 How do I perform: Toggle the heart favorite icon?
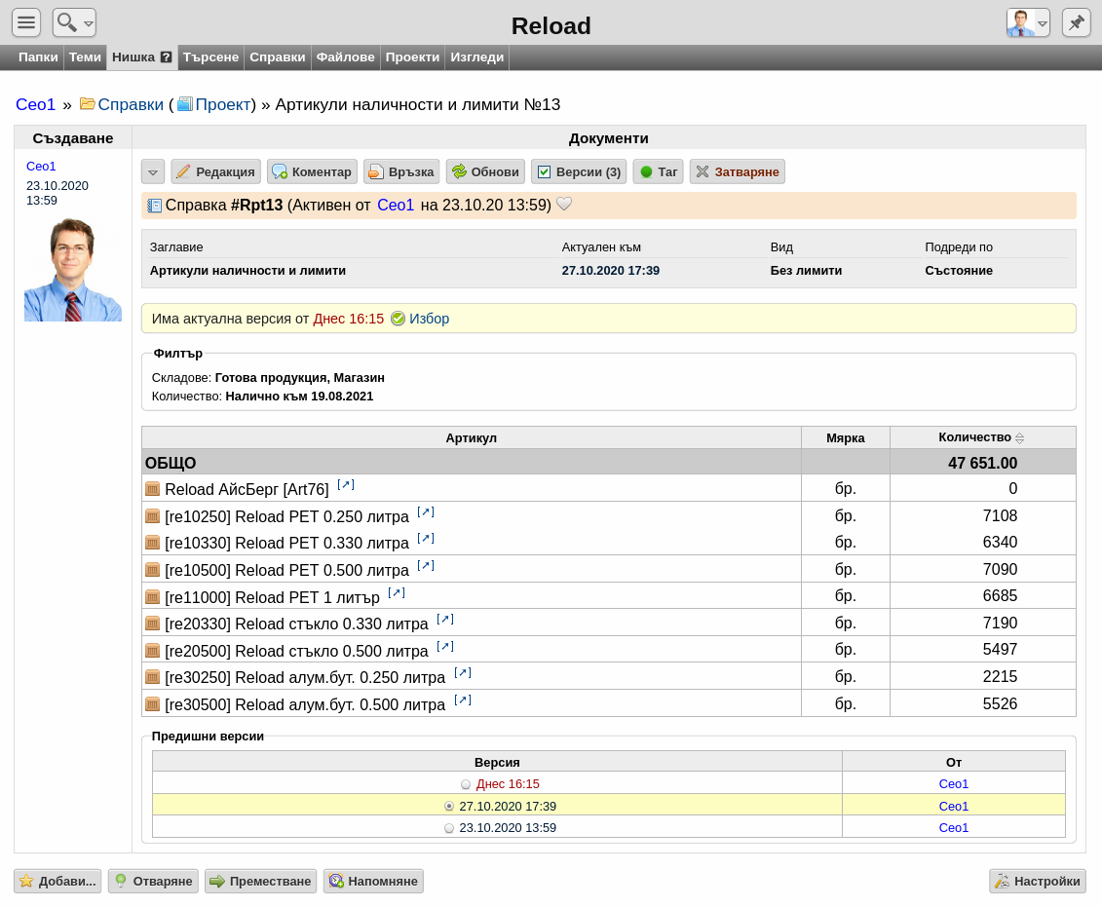(563, 205)
